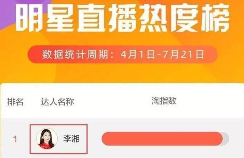The height and width of the screenshot is (158, 244).
Task: Click the gray unfilled end of index bar
Action: (x=226, y=139)
